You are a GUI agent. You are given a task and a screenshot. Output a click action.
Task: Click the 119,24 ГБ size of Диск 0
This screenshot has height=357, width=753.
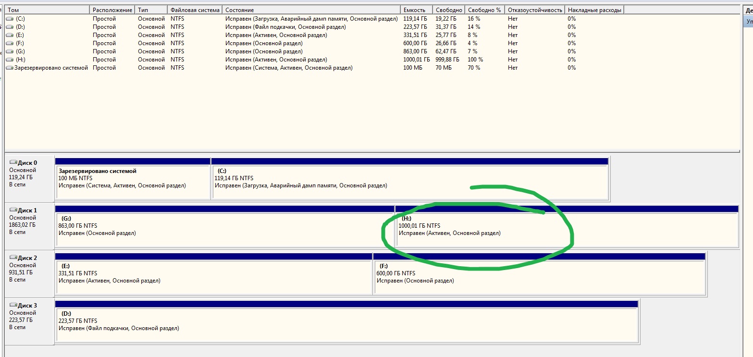coord(21,177)
